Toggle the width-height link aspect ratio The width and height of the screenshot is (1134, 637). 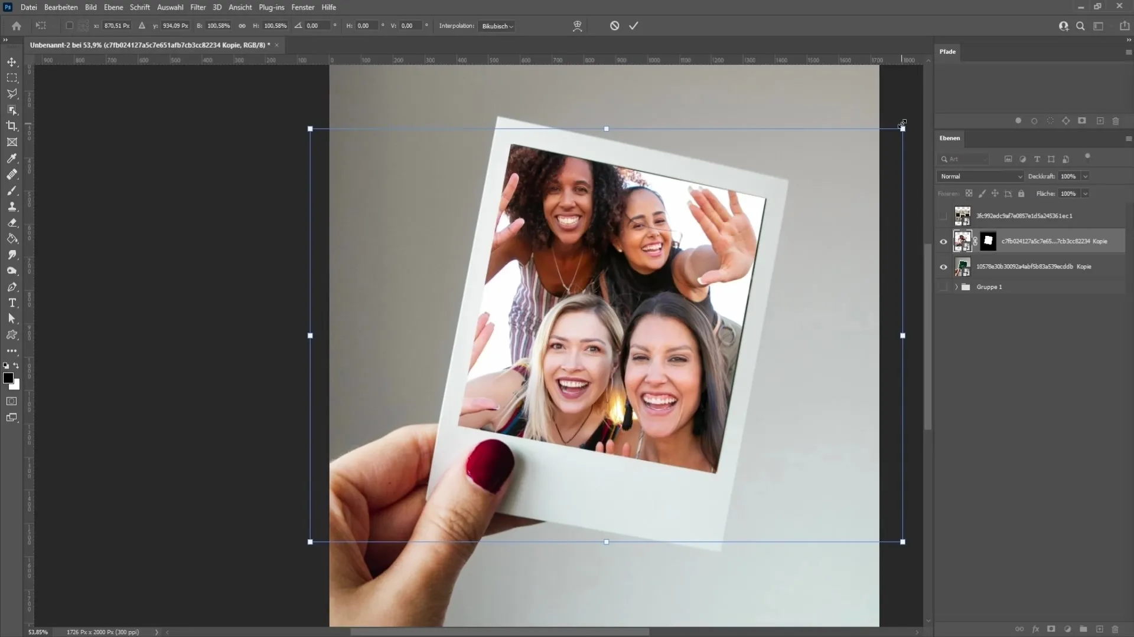[x=242, y=26]
